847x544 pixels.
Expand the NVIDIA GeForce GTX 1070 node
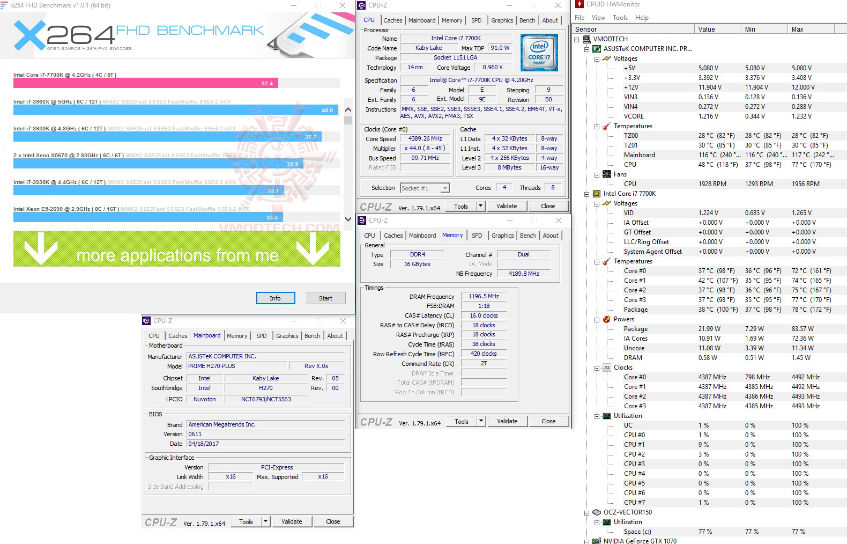(x=587, y=541)
